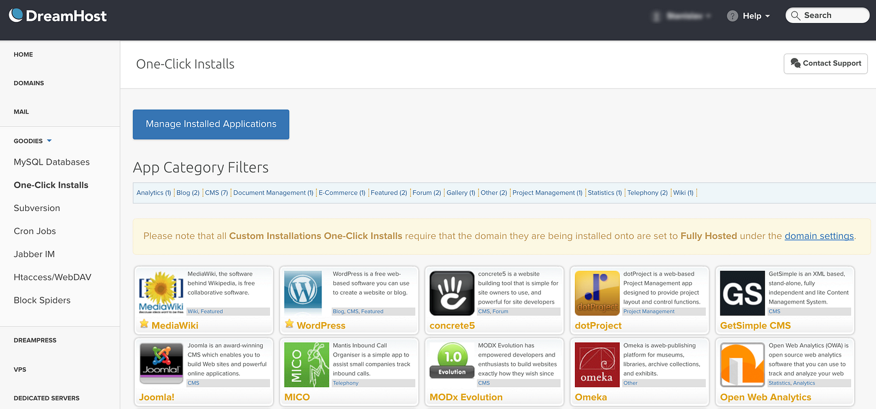Viewport: 876px width, 409px height.
Task: Open the MODx Evolution app title
Action: (466, 397)
